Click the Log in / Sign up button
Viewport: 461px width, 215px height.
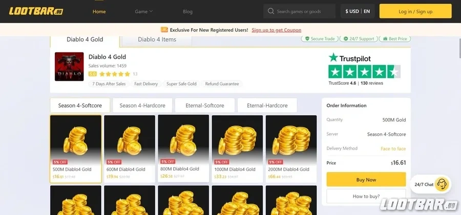point(415,11)
